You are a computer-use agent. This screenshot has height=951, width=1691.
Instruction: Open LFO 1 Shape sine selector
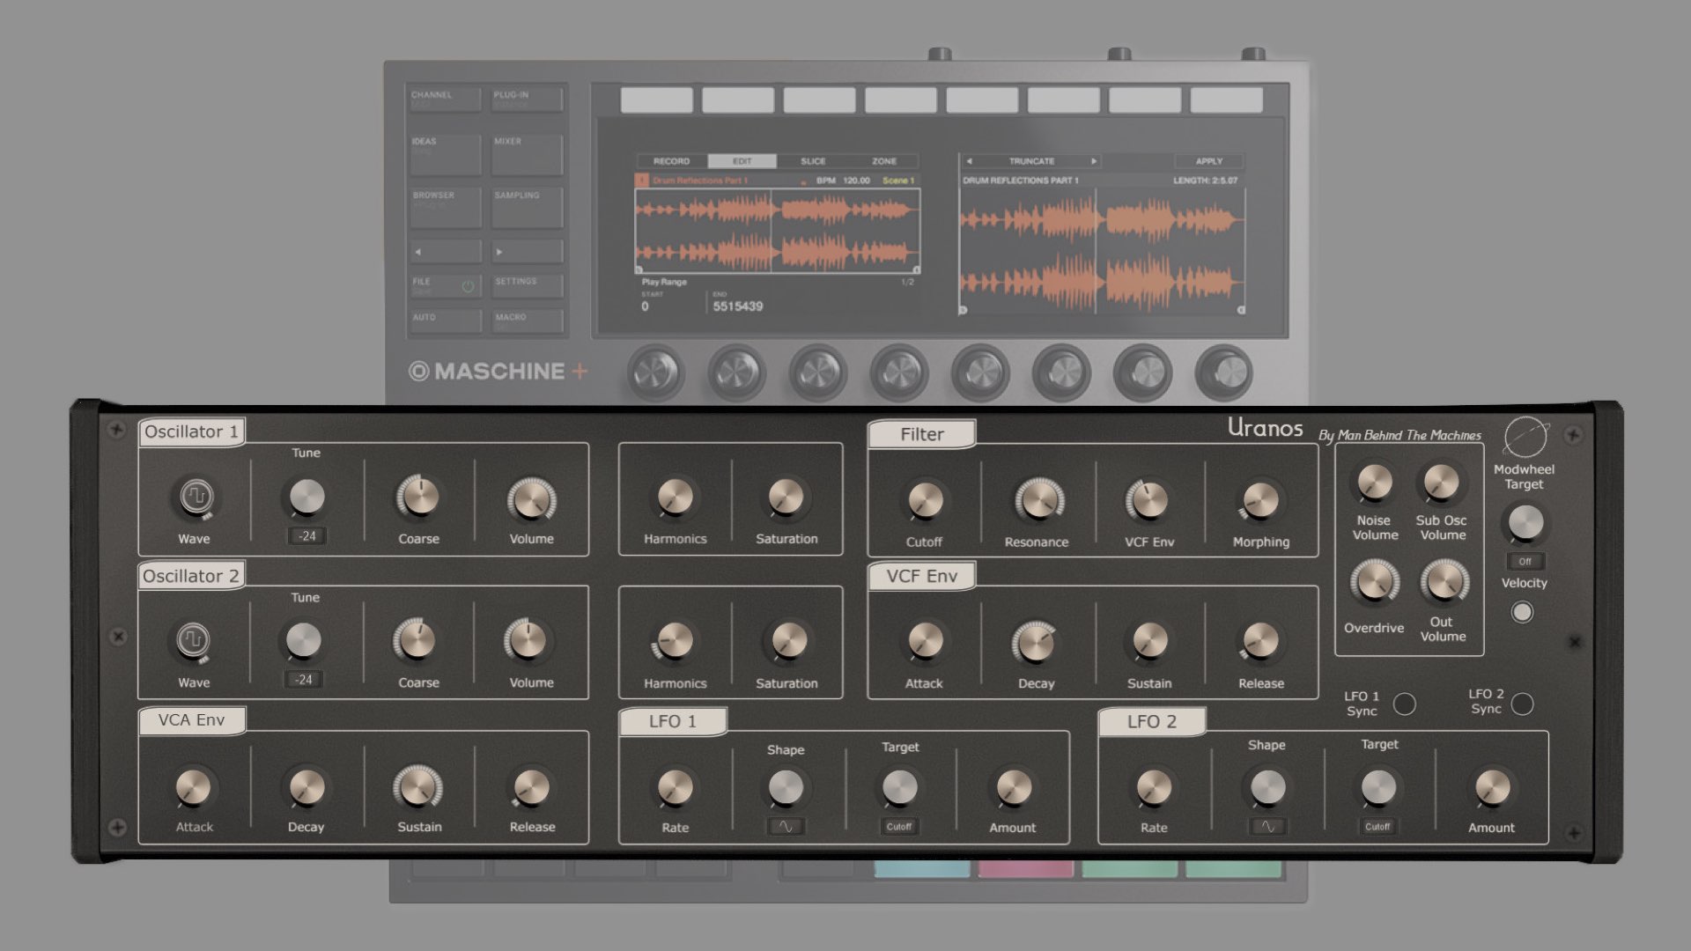click(x=785, y=827)
